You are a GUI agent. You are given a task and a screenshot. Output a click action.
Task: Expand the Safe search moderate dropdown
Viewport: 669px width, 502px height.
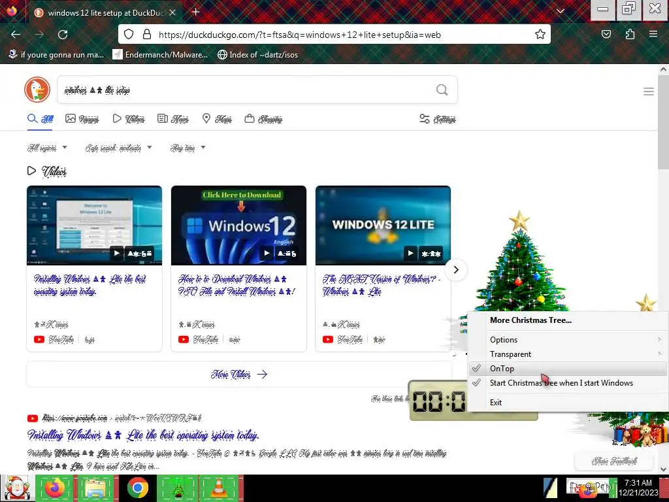pyautogui.click(x=118, y=148)
